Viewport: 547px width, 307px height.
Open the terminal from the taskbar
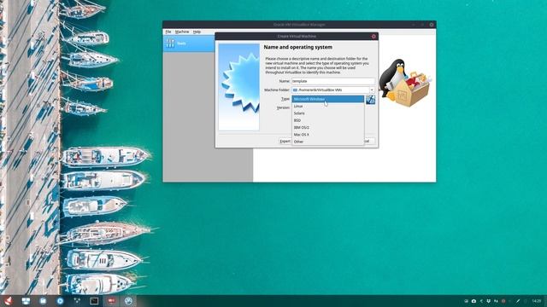(x=94, y=301)
